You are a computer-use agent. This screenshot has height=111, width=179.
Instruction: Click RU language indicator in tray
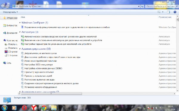click(x=139, y=108)
